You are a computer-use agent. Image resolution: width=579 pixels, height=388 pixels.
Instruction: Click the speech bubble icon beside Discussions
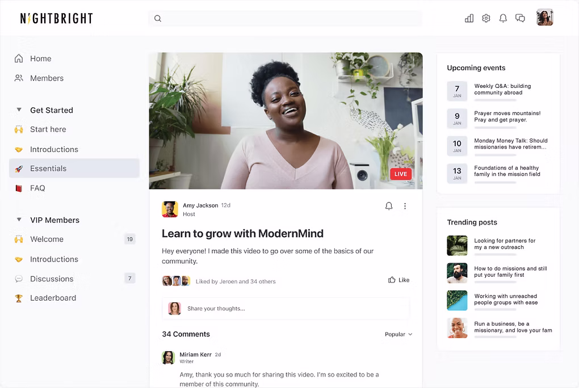point(19,279)
